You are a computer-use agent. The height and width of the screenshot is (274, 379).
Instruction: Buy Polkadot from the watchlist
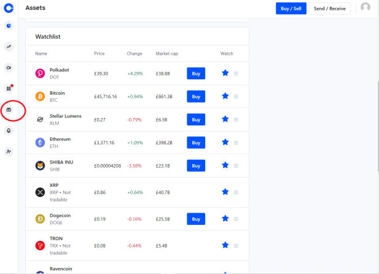196,73
